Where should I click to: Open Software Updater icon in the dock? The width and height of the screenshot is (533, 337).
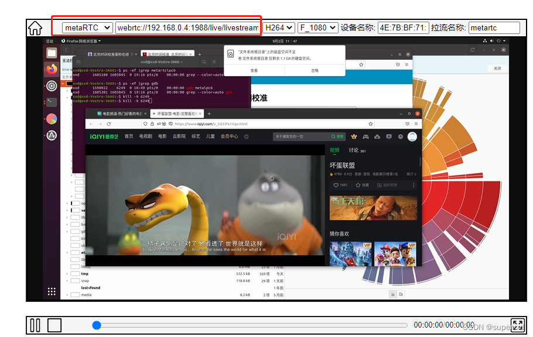[52, 136]
